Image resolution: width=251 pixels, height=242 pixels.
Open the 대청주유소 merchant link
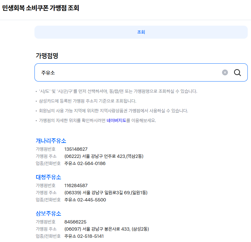(48, 177)
